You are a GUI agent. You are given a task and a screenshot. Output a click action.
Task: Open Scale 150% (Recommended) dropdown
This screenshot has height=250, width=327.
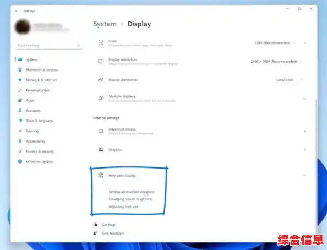pos(275,43)
